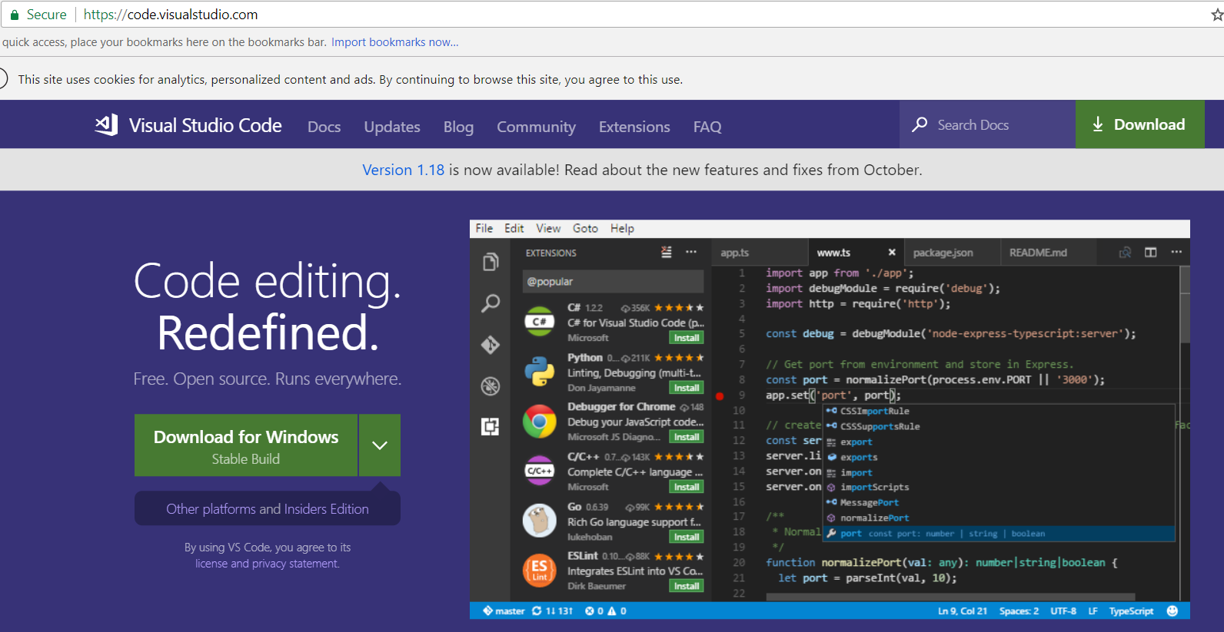Open the Debug icon in the activity bar

click(491, 385)
